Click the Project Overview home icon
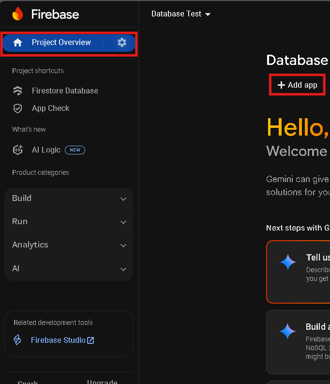The image size is (330, 384). point(18,43)
